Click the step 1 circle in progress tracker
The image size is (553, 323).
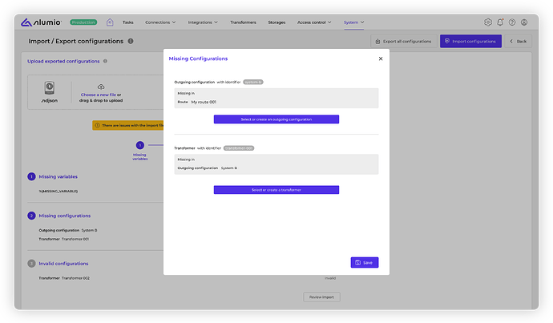pyautogui.click(x=140, y=145)
